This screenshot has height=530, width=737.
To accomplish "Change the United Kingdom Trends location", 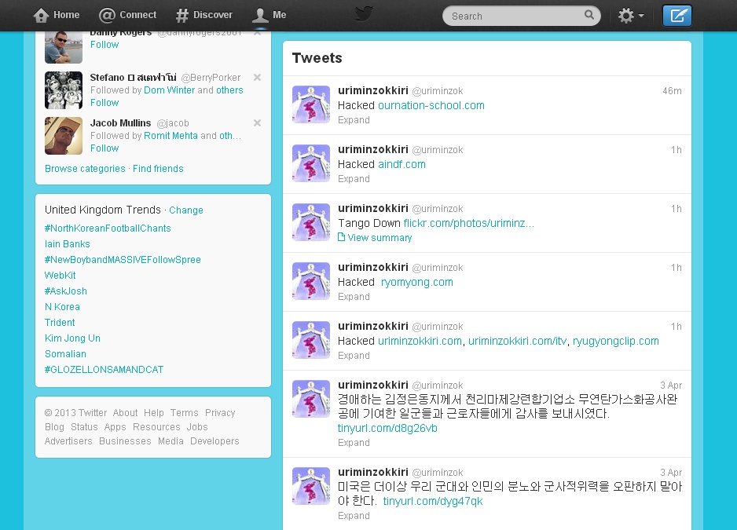I will (186, 210).
